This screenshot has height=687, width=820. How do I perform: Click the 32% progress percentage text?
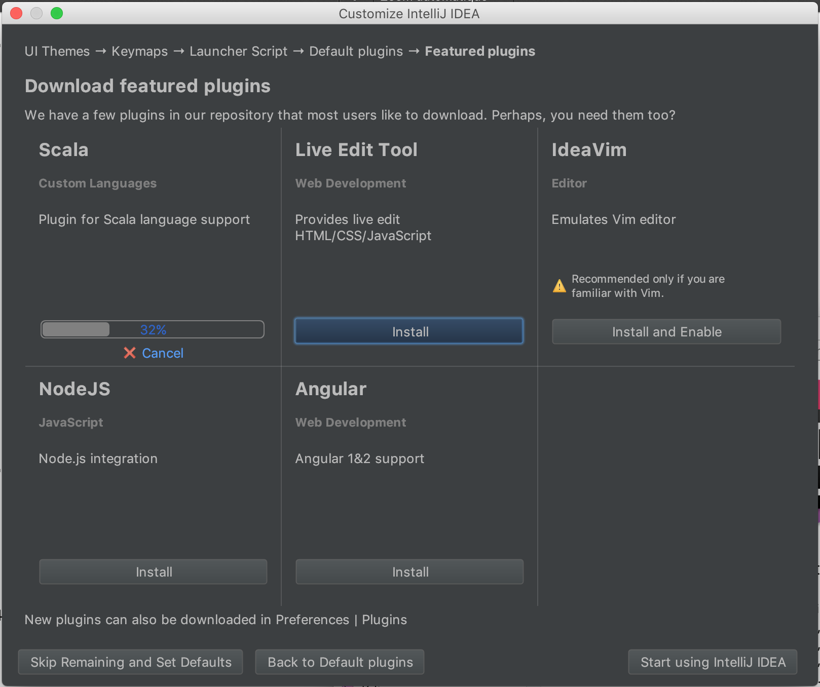[153, 330]
